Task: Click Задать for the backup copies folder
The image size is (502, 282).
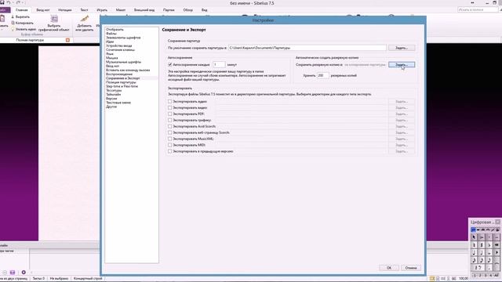Action: [x=402, y=64]
